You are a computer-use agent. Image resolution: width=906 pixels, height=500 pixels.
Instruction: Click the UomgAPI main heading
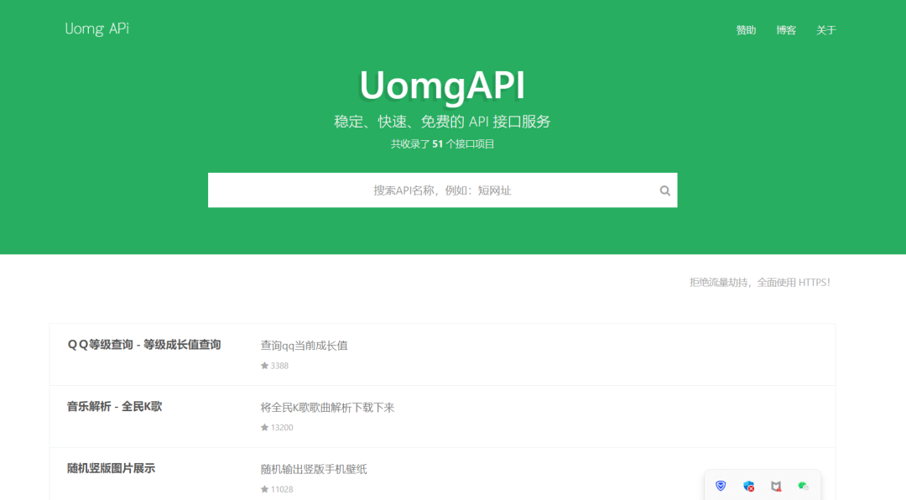pyautogui.click(x=442, y=85)
